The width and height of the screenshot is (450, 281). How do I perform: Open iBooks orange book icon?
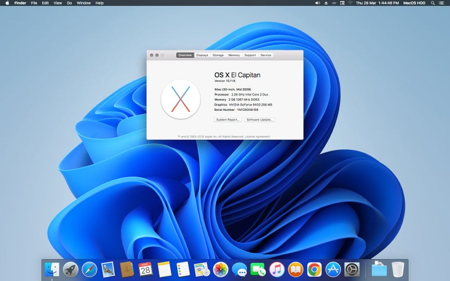coord(296,270)
